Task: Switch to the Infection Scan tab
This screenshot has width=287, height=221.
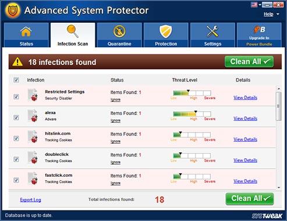Action: 73,35
